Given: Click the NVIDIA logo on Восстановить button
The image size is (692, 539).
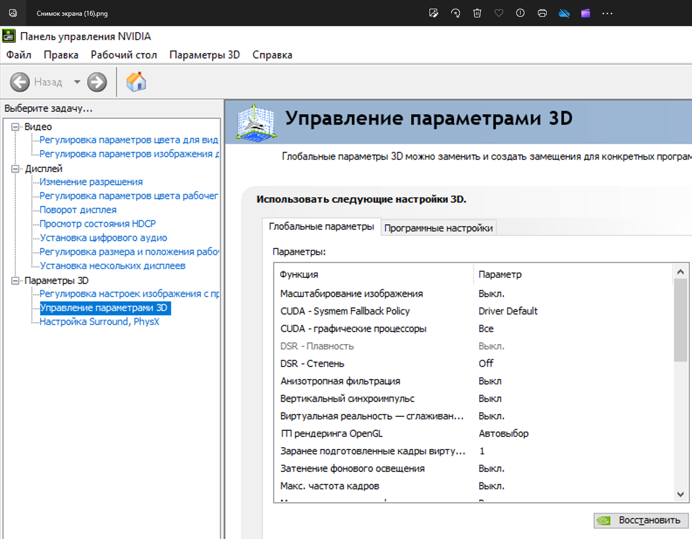Looking at the screenshot, I should click(x=604, y=521).
